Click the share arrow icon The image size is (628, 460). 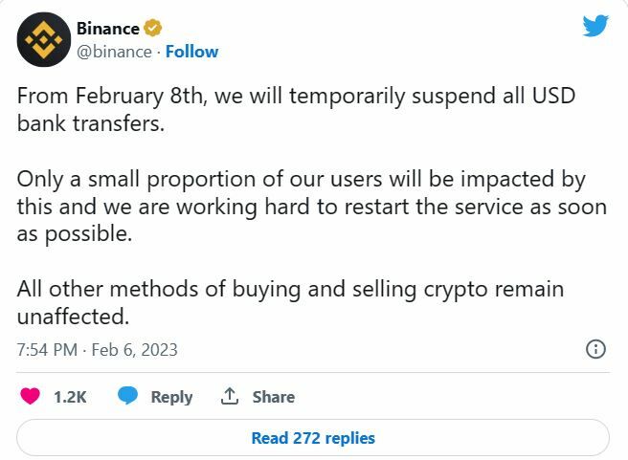click(x=230, y=396)
